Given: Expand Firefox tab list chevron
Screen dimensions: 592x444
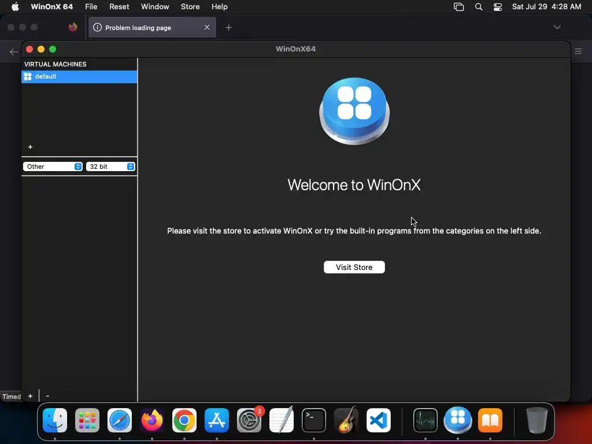Looking at the screenshot, I should tap(557, 27).
